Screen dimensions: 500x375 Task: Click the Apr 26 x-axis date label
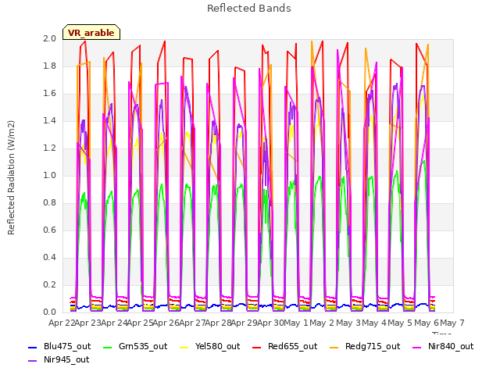[x=166, y=323]
